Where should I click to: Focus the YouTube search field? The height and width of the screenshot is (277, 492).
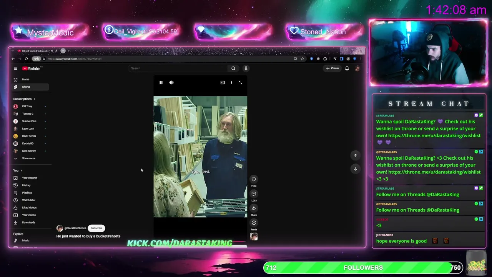179,68
